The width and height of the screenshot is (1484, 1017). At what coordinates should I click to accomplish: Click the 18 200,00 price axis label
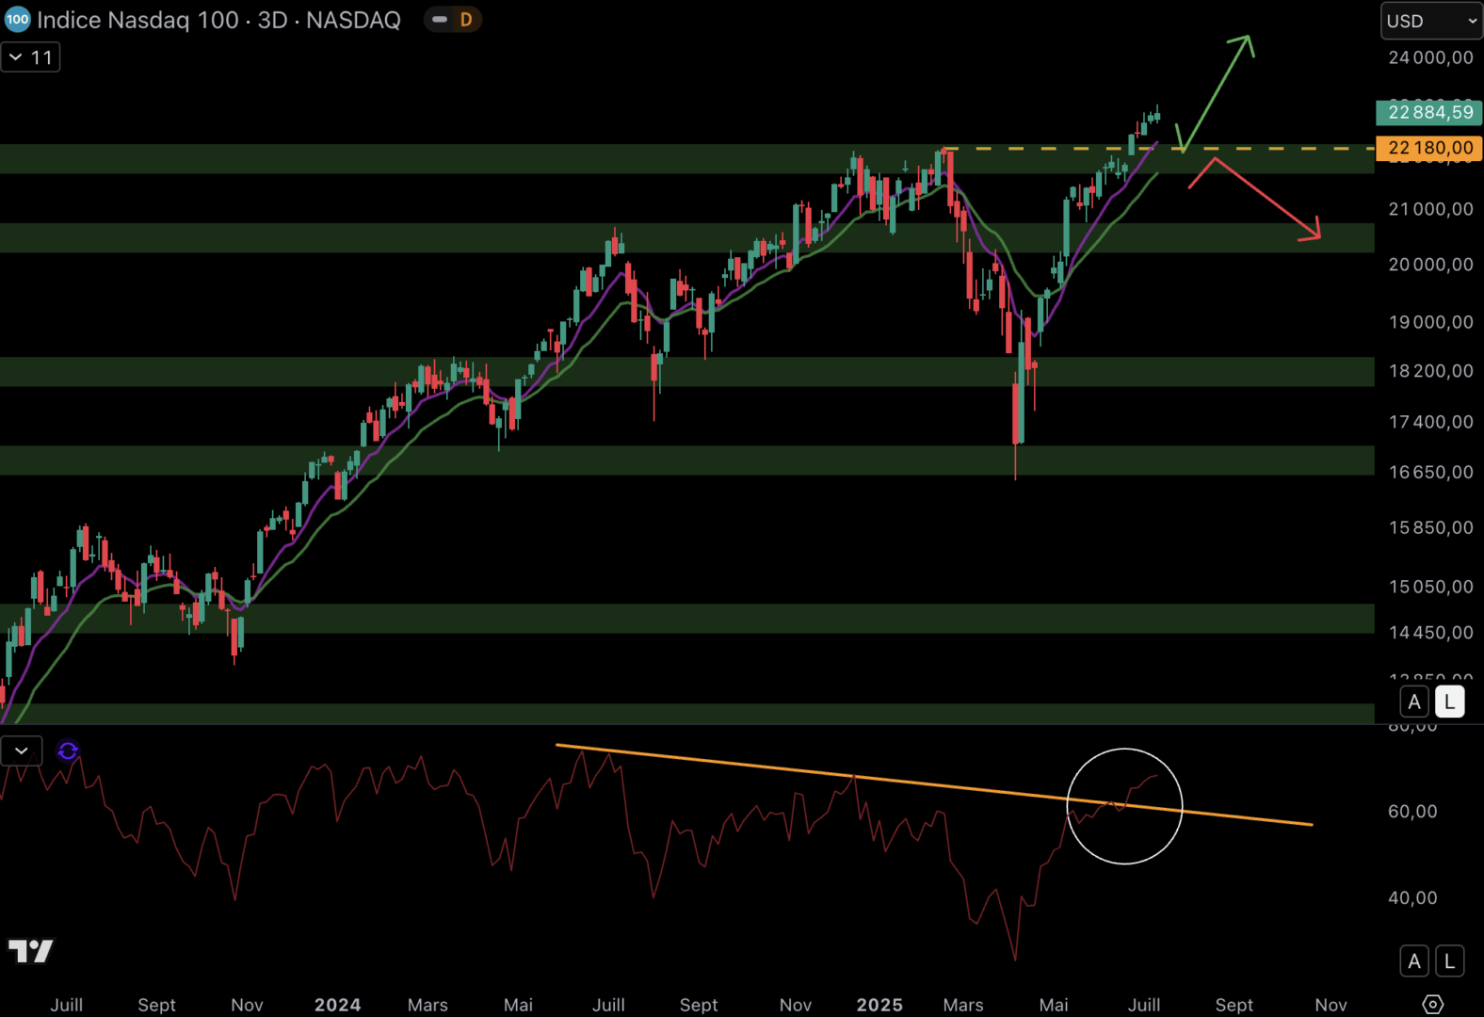tap(1430, 371)
